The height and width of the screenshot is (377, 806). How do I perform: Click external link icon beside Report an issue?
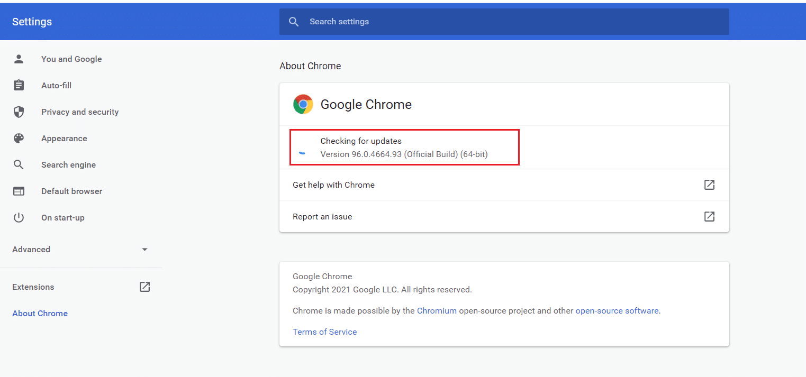(709, 216)
